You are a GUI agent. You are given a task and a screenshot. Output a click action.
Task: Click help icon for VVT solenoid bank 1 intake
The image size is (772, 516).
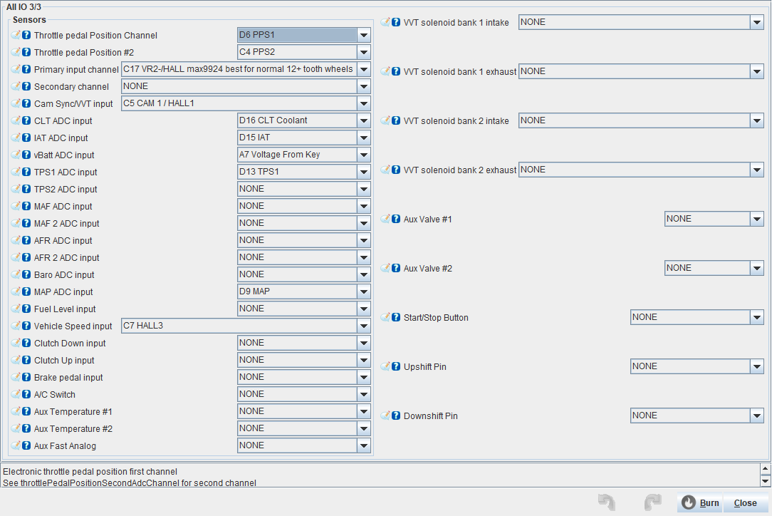coord(396,22)
